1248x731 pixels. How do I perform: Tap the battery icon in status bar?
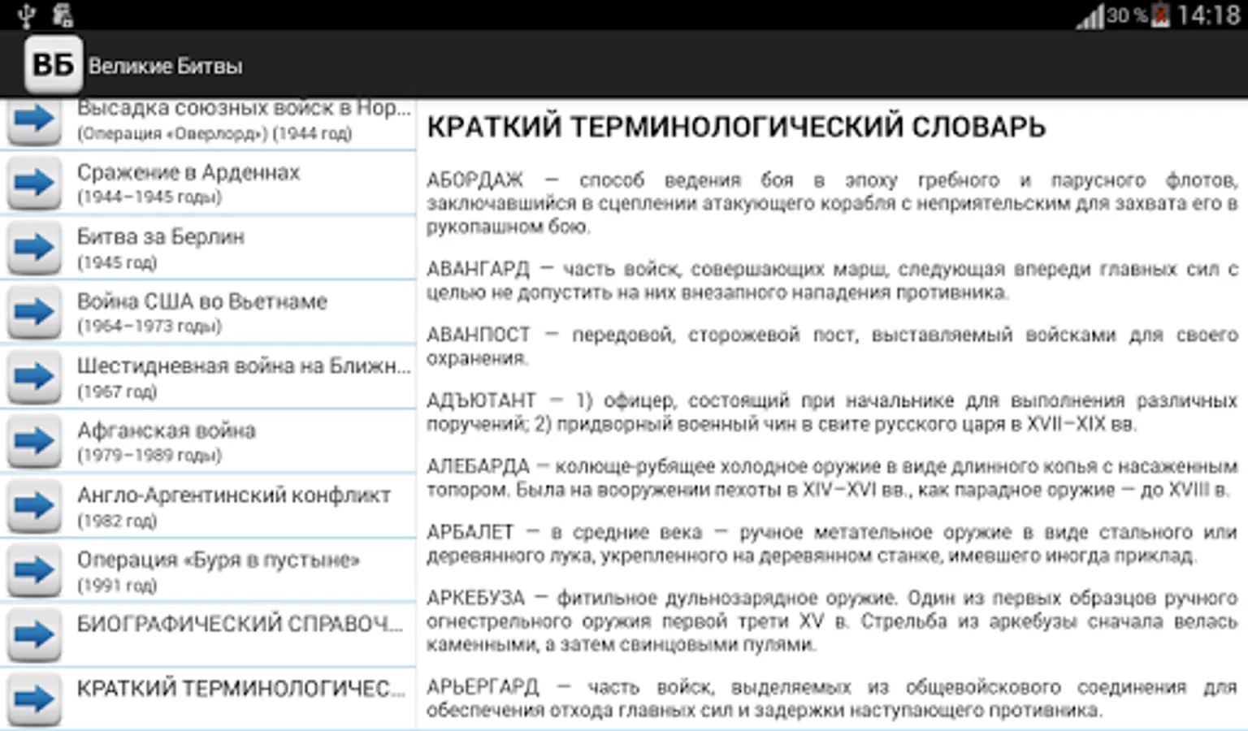pos(1160,15)
